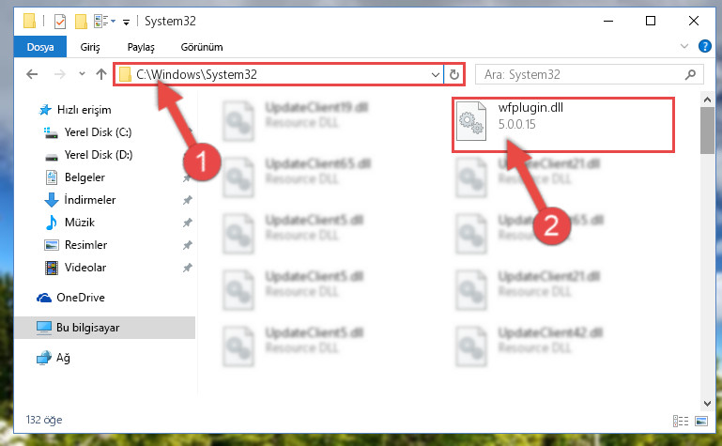Refresh the System32 folder view
Screen dimensions: 722x446
click(x=454, y=74)
